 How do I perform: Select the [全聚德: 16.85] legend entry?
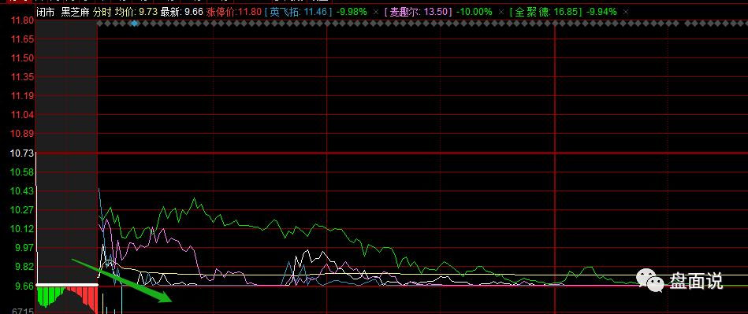[545, 12]
